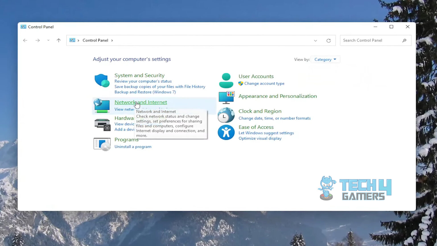Open System and Security category

(139, 75)
